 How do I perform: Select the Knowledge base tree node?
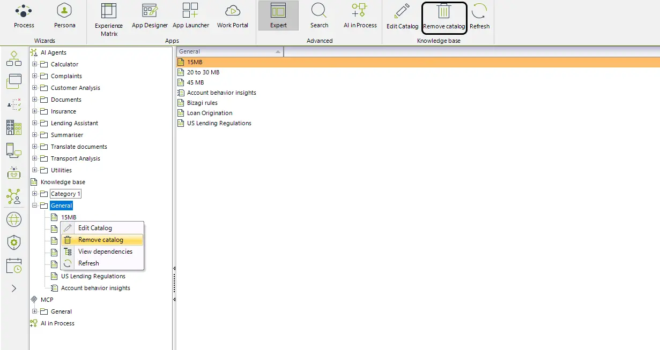coord(63,182)
